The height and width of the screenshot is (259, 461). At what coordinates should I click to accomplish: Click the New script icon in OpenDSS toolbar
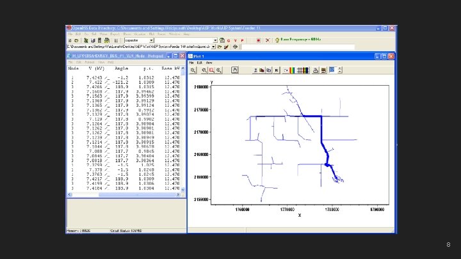[x=70, y=40]
